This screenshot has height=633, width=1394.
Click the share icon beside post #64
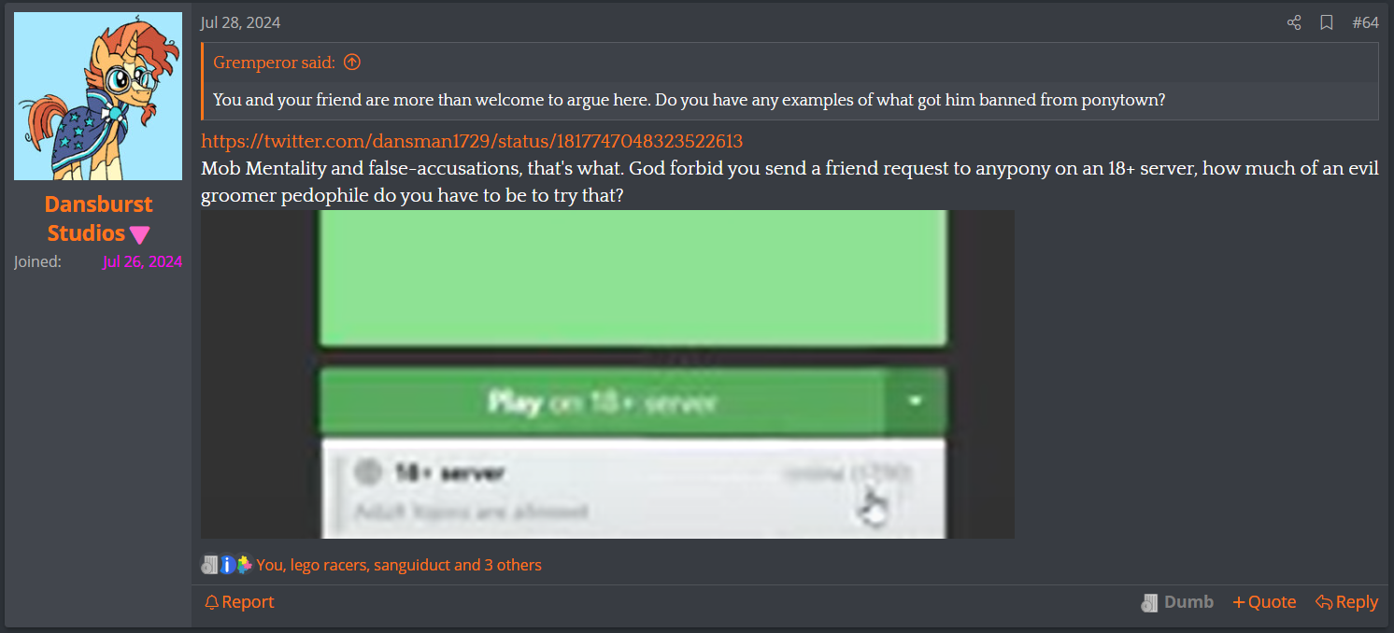(1294, 22)
